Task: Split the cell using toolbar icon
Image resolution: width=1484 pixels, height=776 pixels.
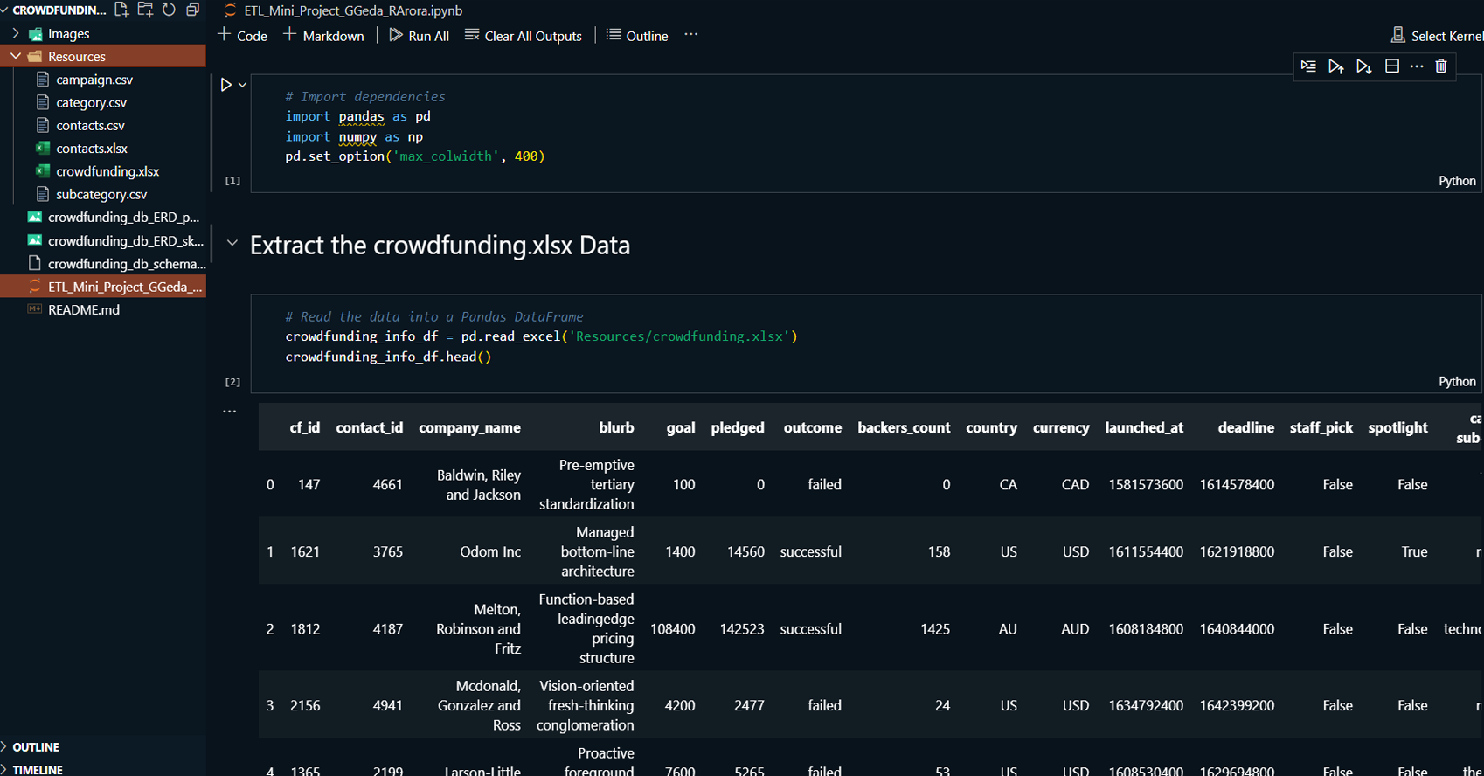Action: 1392,66
